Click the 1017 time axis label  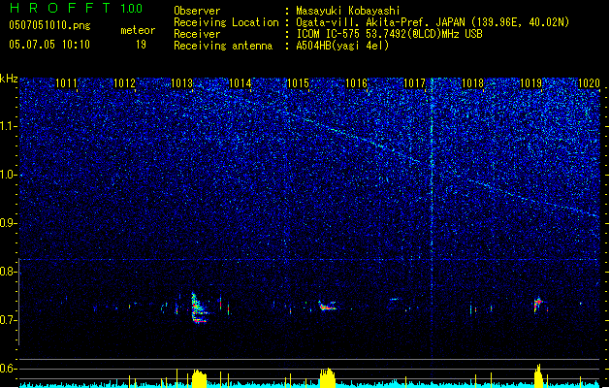(415, 83)
